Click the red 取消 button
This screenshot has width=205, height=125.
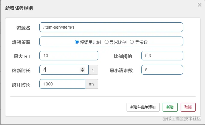188,107
